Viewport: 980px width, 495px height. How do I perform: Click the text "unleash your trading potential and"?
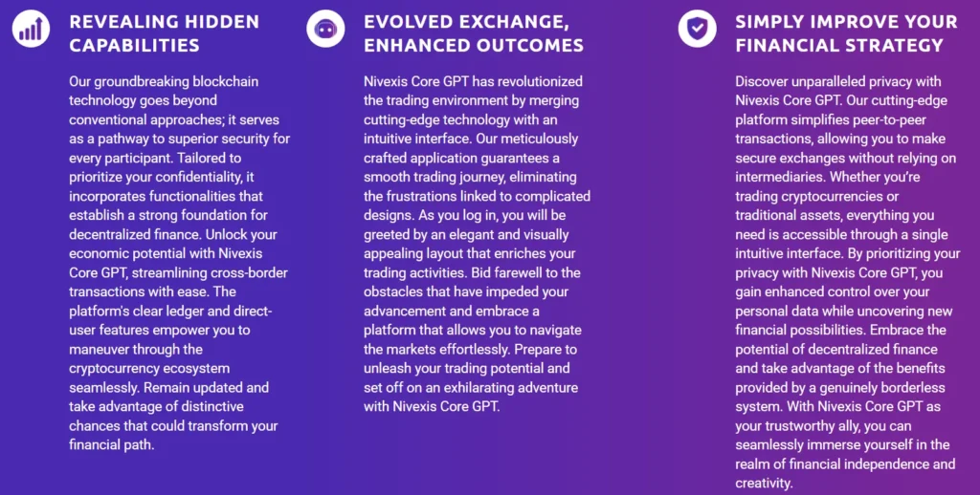point(466,368)
